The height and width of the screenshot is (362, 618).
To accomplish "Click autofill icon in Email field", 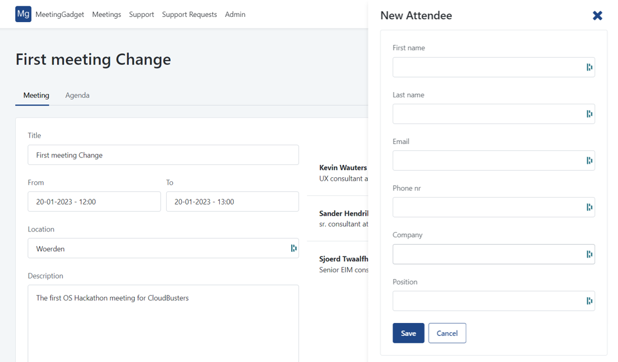I will pos(589,161).
